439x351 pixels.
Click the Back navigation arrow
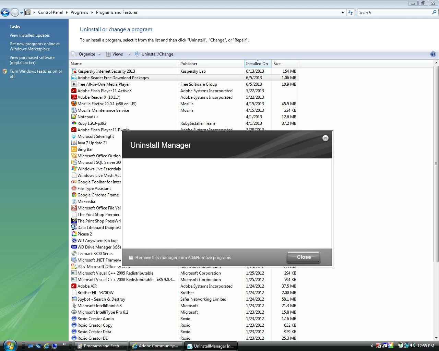tap(5, 13)
